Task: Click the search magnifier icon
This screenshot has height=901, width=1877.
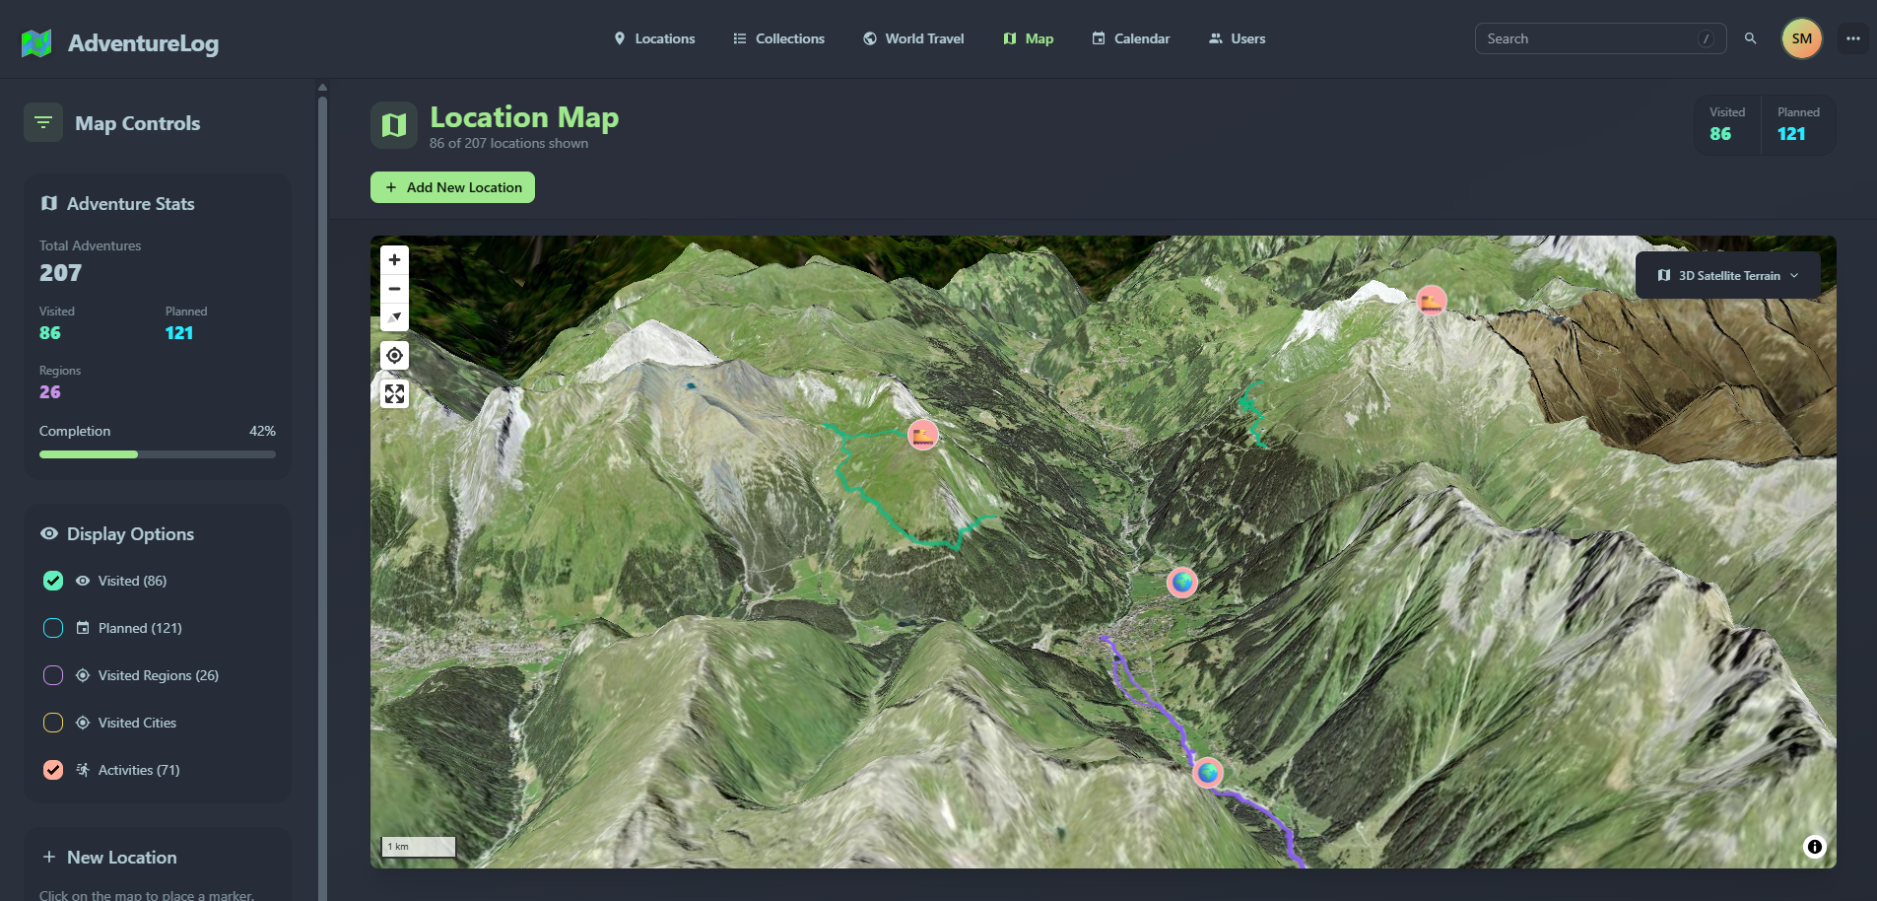Action: 1750,38
